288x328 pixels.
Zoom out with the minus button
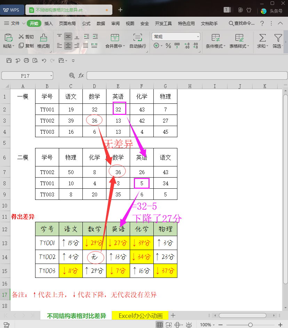pos(221,325)
